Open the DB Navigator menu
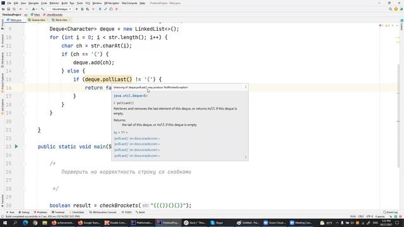 tap(112, 3)
